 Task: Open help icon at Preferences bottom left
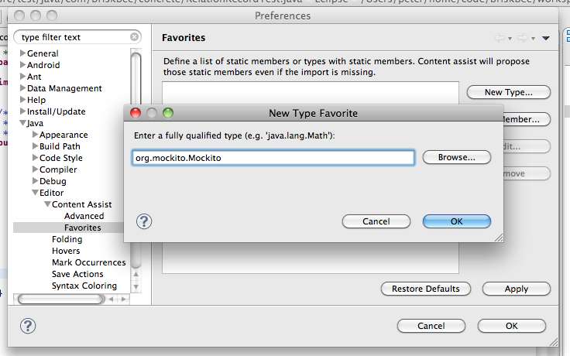tap(28, 326)
